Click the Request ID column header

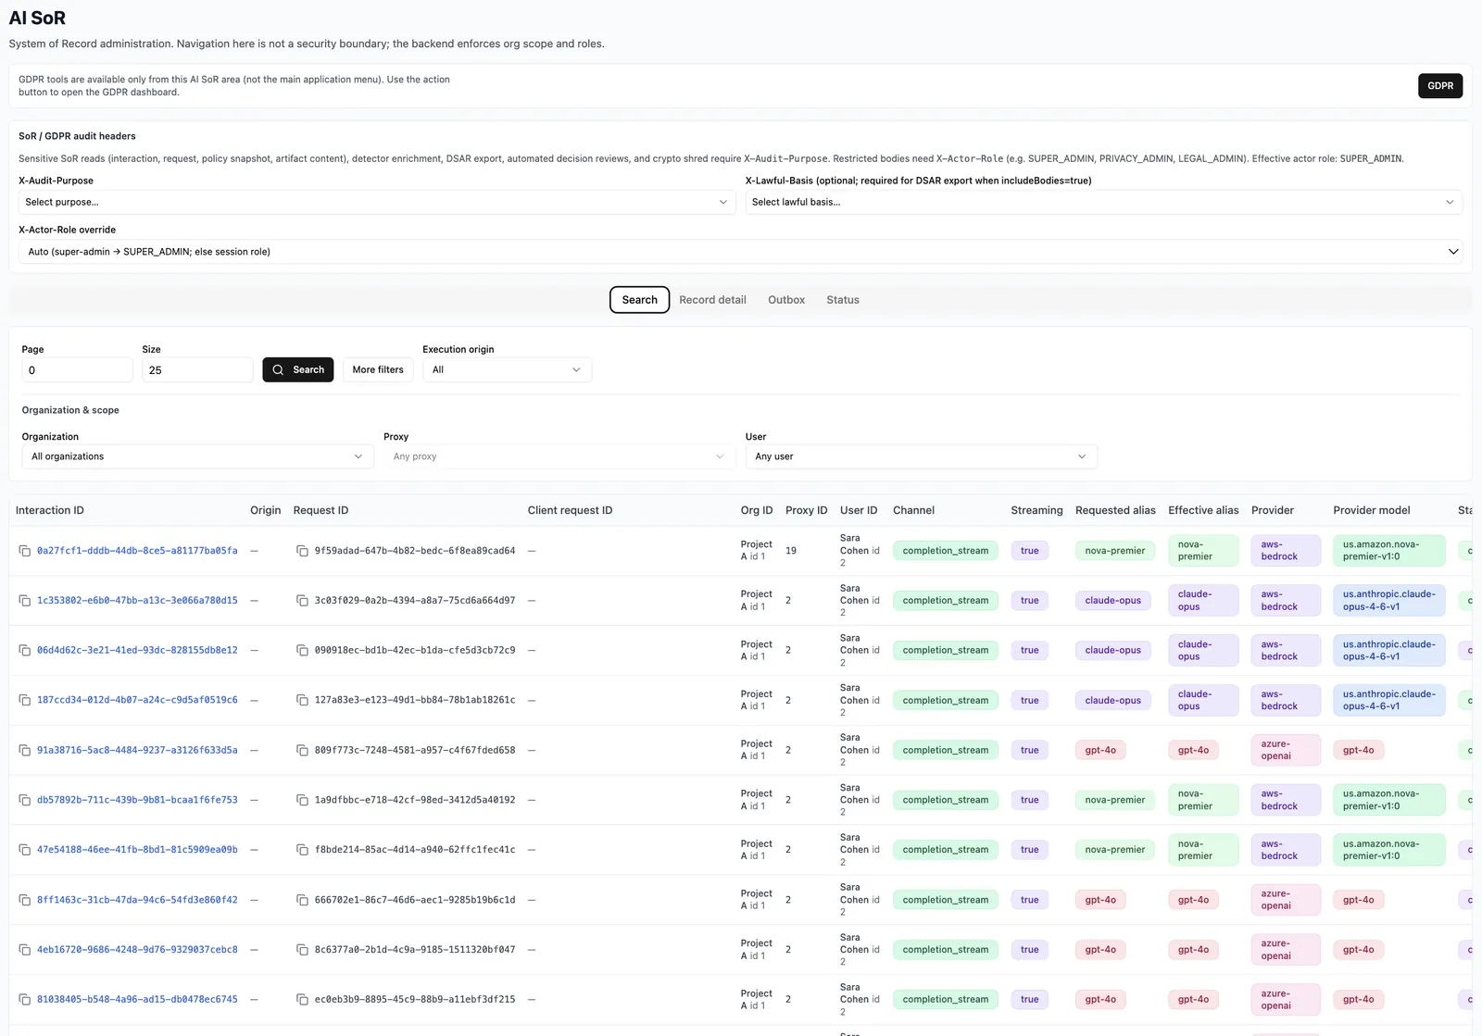[320, 510]
